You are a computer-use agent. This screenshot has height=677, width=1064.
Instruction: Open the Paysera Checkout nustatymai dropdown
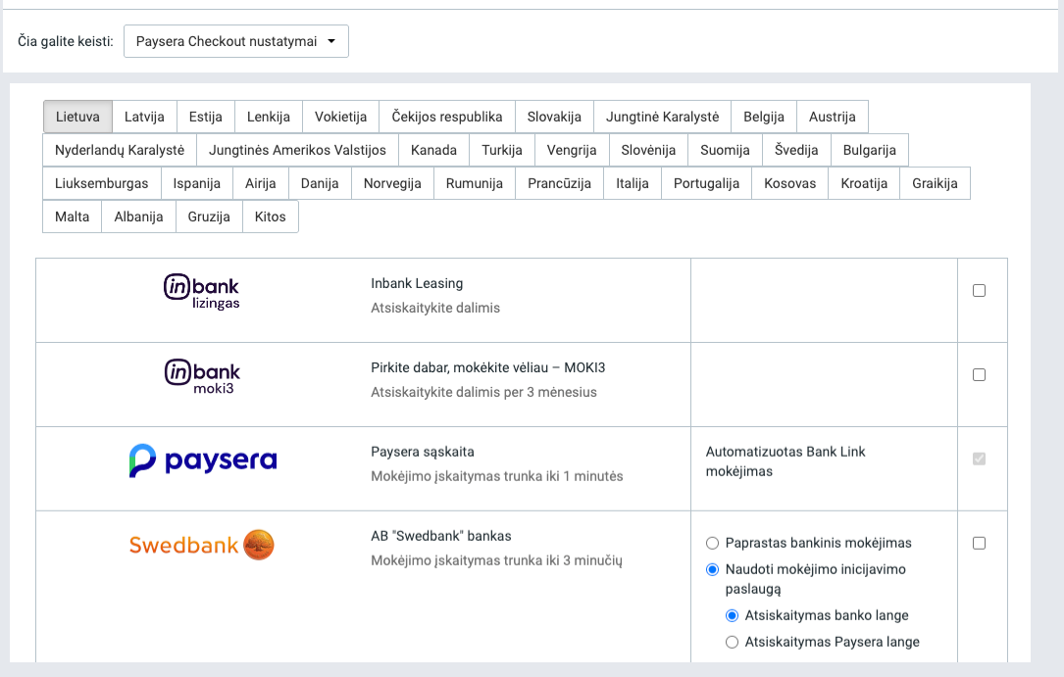pos(235,41)
